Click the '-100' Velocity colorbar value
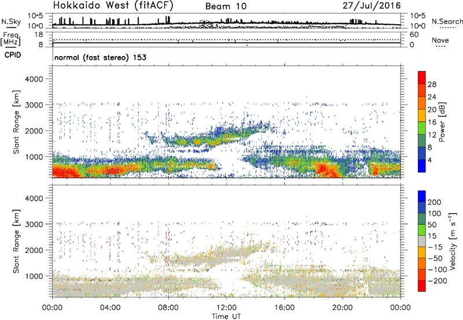 point(438,270)
